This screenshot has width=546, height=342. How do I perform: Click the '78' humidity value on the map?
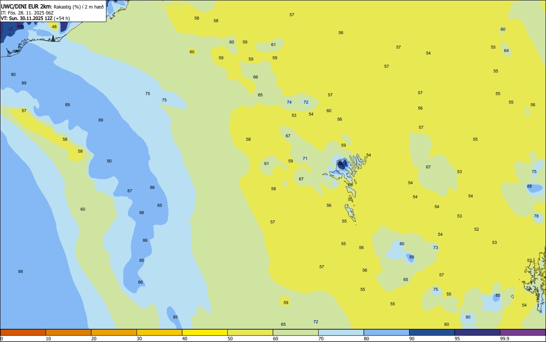coord(536,216)
